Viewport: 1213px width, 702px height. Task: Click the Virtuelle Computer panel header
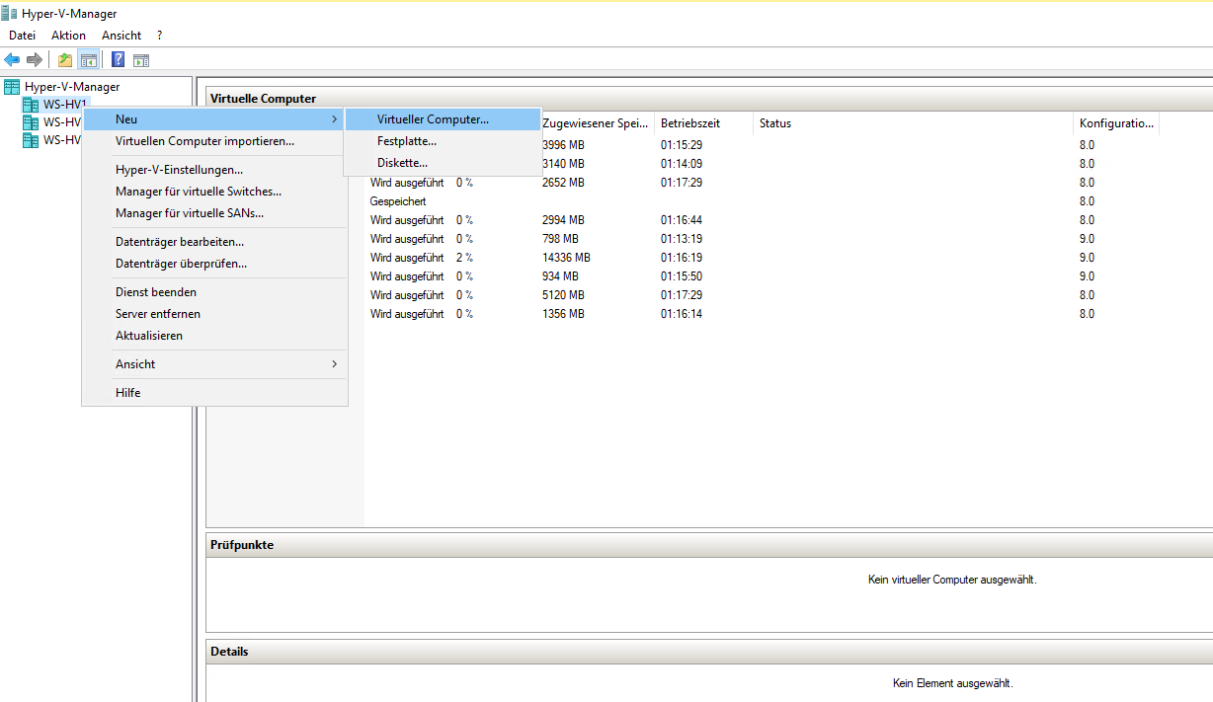click(x=709, y=99)
